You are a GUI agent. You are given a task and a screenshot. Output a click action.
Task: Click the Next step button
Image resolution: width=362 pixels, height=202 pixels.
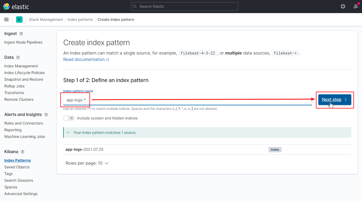coord(334,99)
